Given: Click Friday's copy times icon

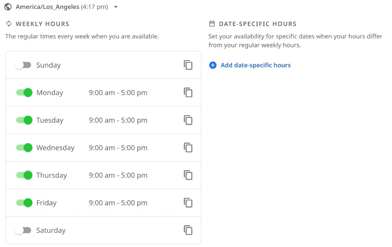Looking at the screenshot, I should (x=188, y=202).
